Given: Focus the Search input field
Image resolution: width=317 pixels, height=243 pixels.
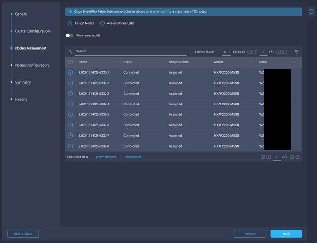Looking at the screenshot, I should coord(131,51).
